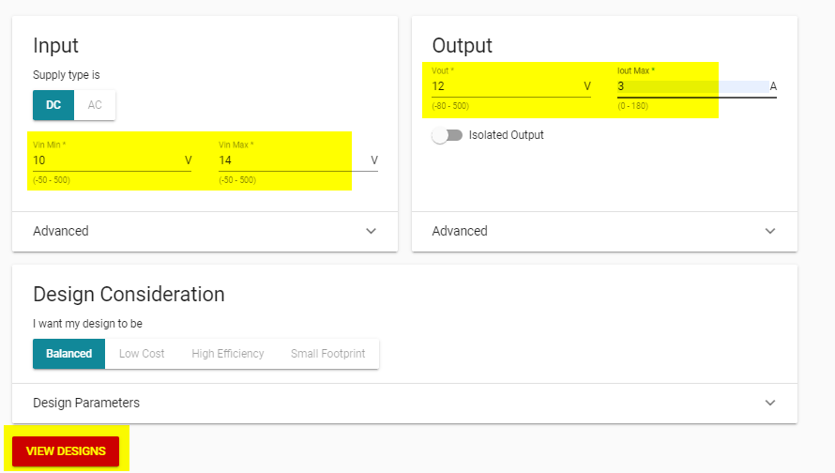835x473 pixels.
Task: Click the Design Consideration heading
Action: pyautogui.click(x=129, y=294)
